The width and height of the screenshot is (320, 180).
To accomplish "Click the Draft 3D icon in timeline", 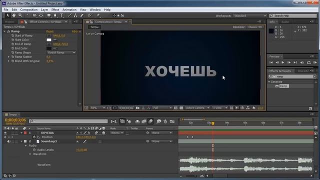I will pos(129,121).
